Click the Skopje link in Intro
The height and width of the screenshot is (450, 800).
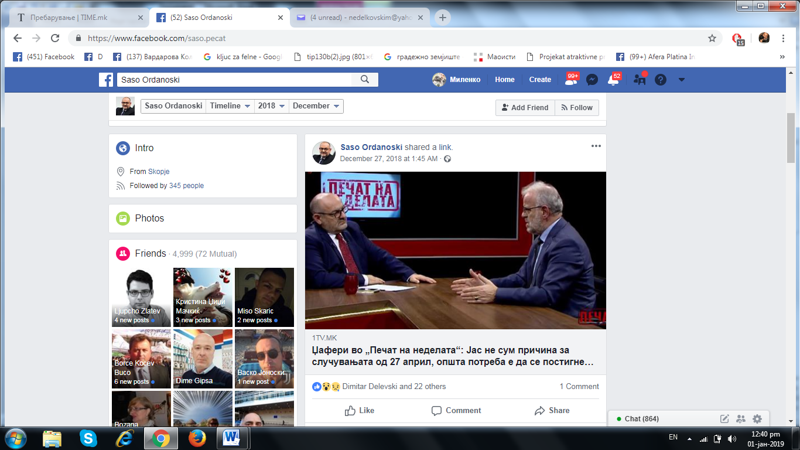159,172
